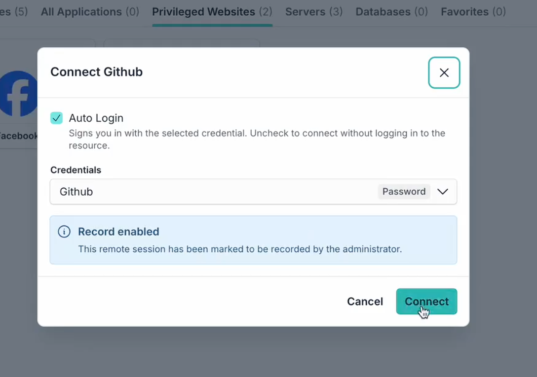The height and width of the screenshot is (377, 537).
Task: Switch to All Applications tab
Action: 90,12
